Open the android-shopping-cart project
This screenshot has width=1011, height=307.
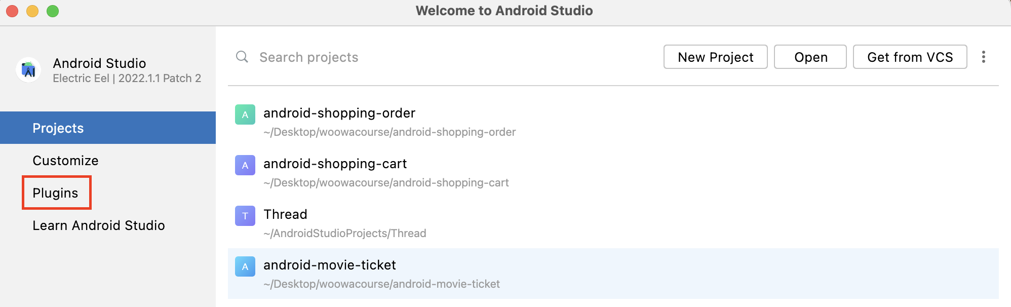[613, 172]
